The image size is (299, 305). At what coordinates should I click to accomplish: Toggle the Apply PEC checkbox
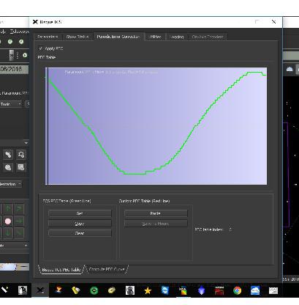pos(41,48)
